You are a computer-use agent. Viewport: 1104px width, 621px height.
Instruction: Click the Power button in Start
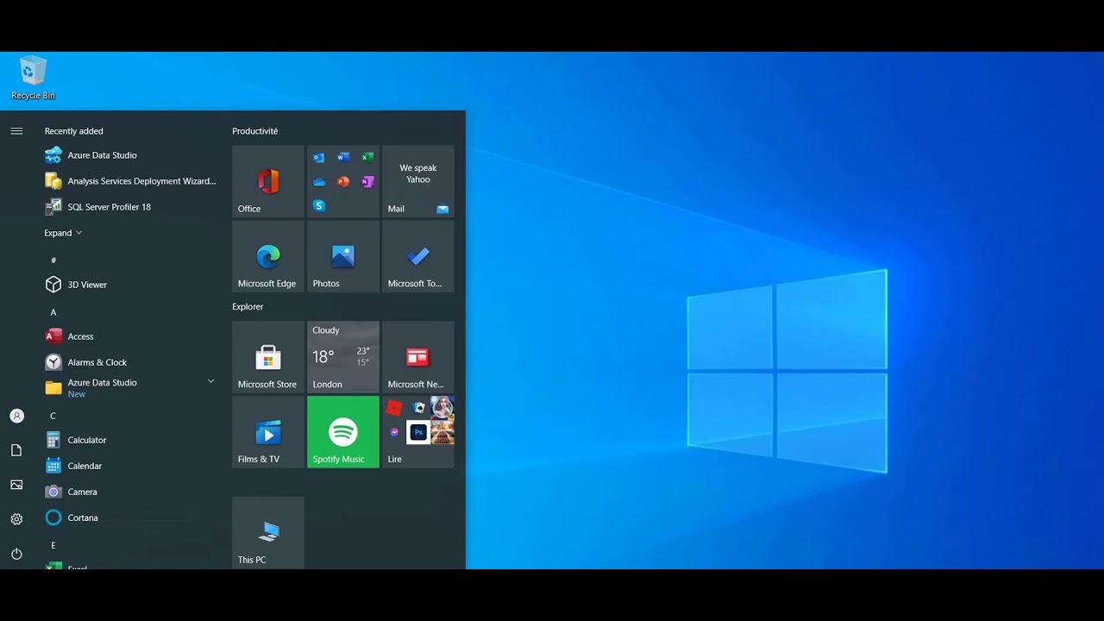tap(16, 554)
